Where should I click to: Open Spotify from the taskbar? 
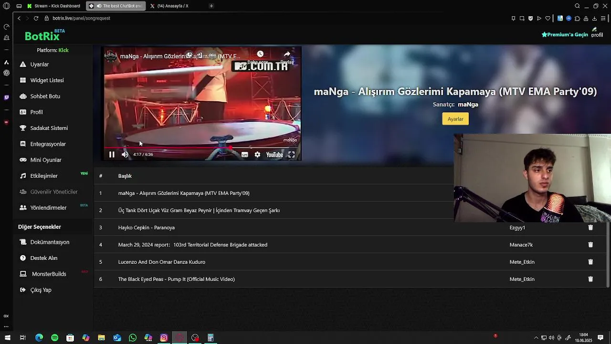(x=54, y=338)
